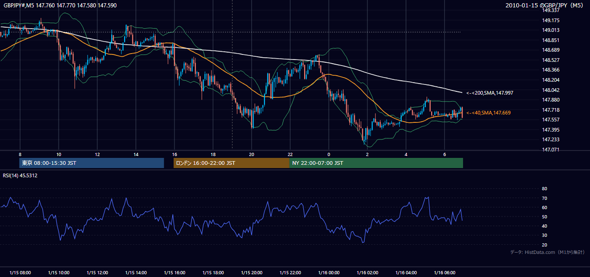The image size is (590, 277).
Task: Click price axis value 148.851
Action: (x=551, y=40)
